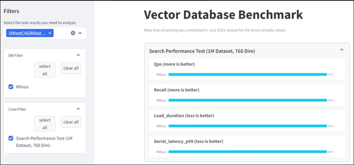Click the Search Performance Test panel title
Image resolution: width=354 pixels, height=165 pixels.
203,50
